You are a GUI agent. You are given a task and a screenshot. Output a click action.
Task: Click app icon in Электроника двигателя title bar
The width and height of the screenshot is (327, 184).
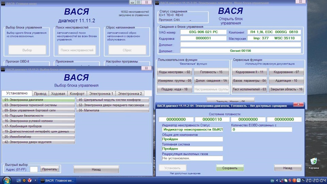[157, 3]
